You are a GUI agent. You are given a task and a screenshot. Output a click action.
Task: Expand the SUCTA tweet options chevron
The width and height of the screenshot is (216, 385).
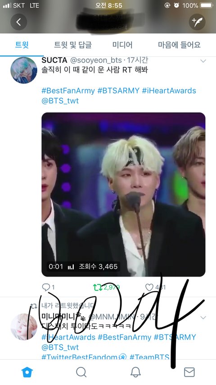[203, 61]
